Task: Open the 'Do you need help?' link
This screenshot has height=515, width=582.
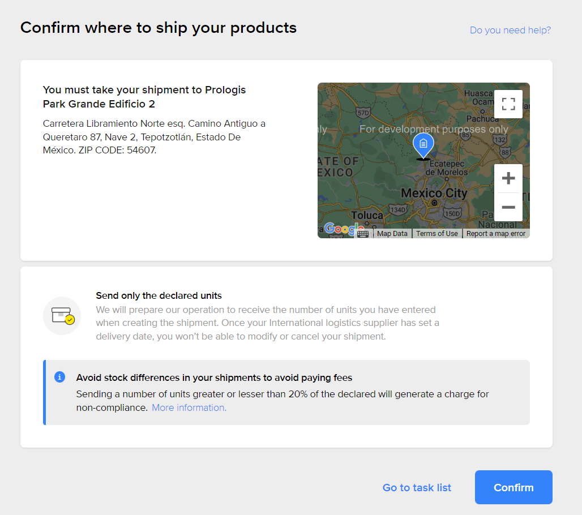Action: (510, 30)
